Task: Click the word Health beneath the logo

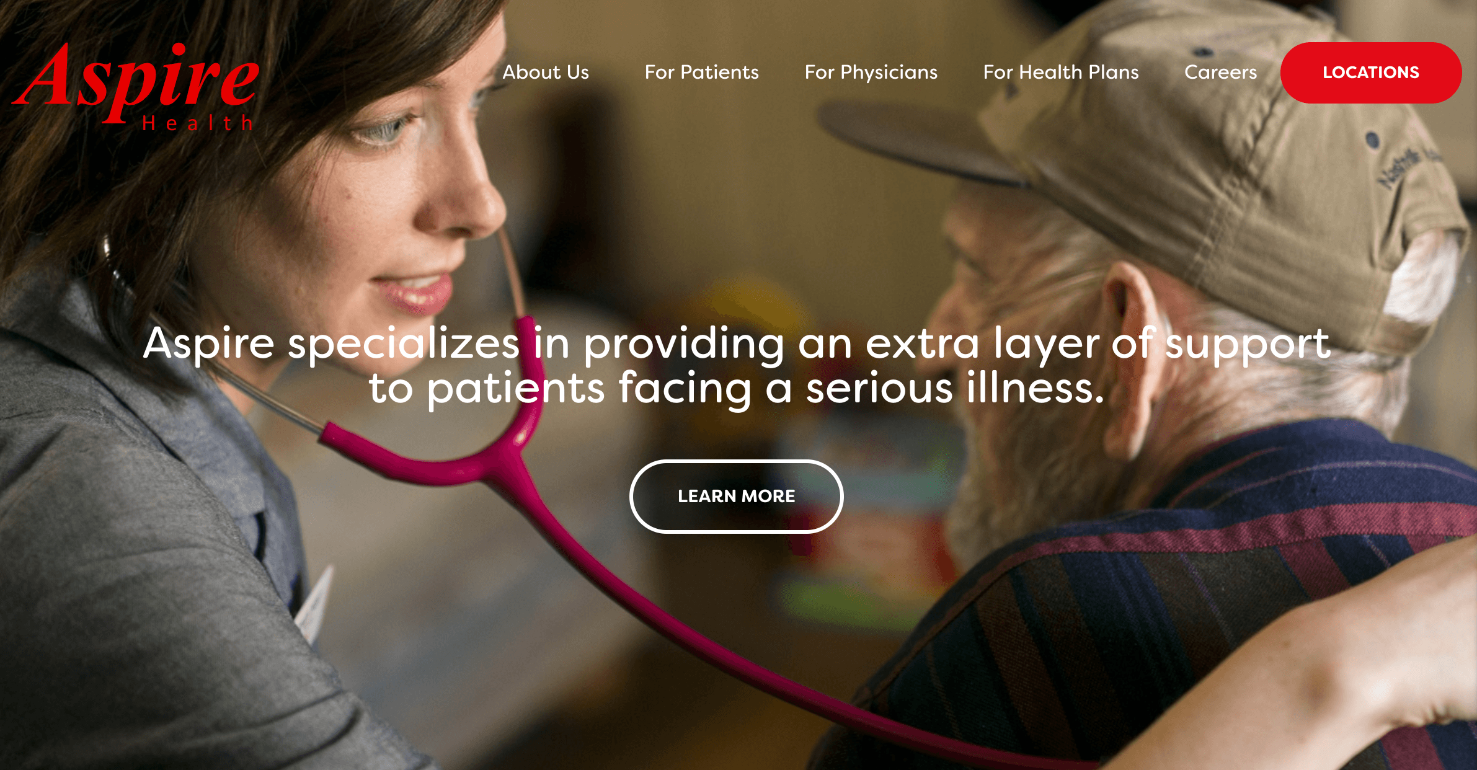Action: 198,123
